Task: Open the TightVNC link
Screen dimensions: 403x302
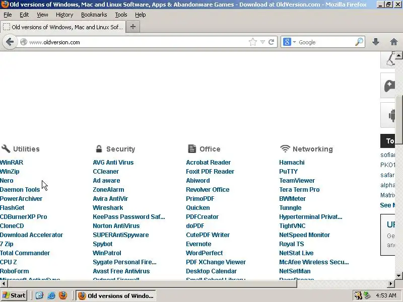Action: pos(293,225)
